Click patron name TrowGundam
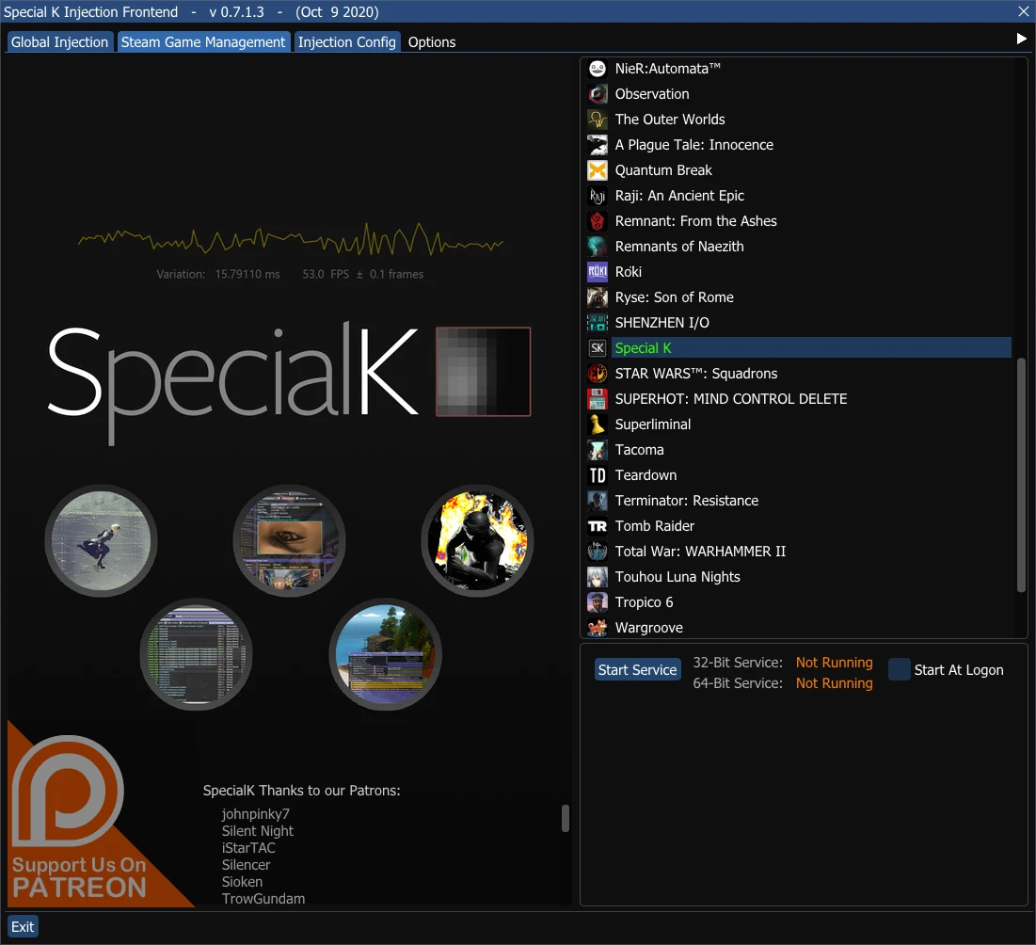The height and width of the screenshot is (945, 1036). (x=263, y=899)
